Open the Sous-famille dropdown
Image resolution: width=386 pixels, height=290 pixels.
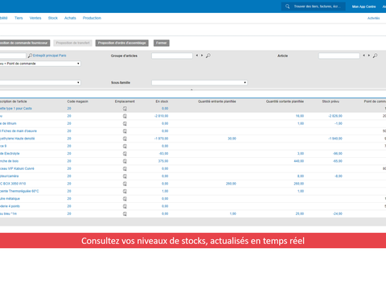coord(199,83)
